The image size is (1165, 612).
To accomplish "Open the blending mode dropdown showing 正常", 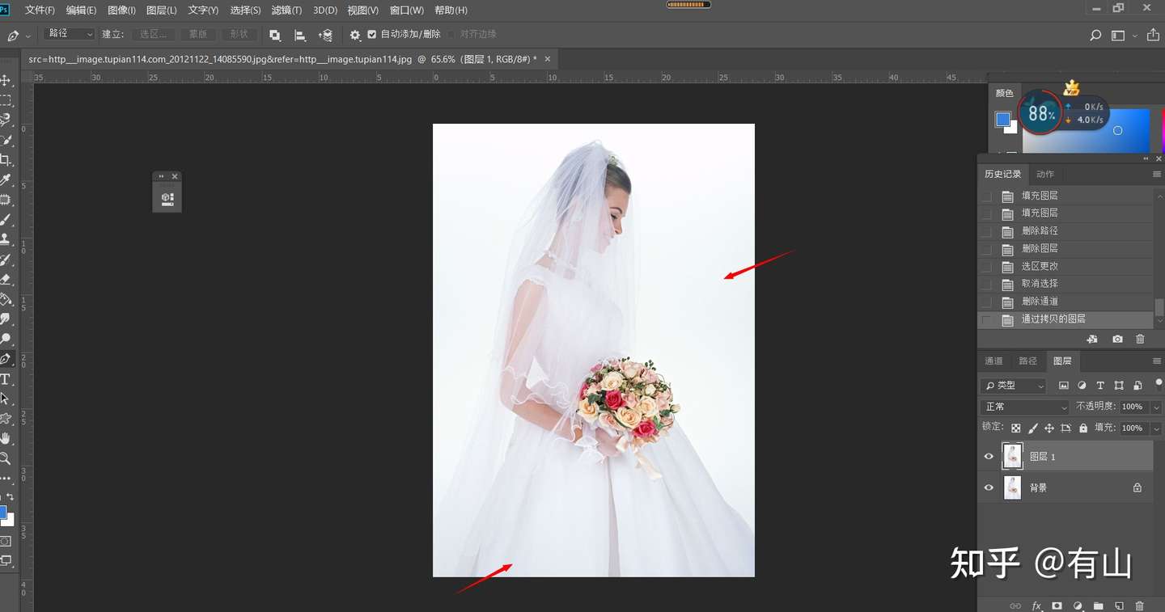I will [x=1023, y=407].
